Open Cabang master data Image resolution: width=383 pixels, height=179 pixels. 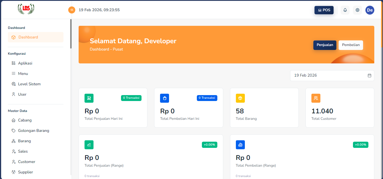36,120
